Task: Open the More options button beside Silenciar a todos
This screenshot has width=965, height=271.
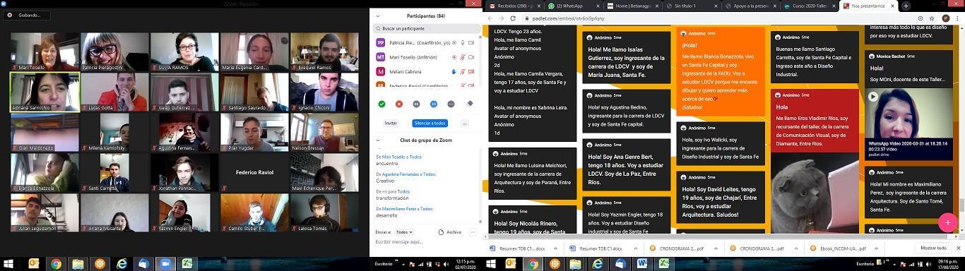Action: [464, 123]
